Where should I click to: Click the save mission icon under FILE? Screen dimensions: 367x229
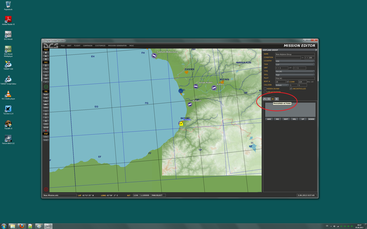[46, 59]
